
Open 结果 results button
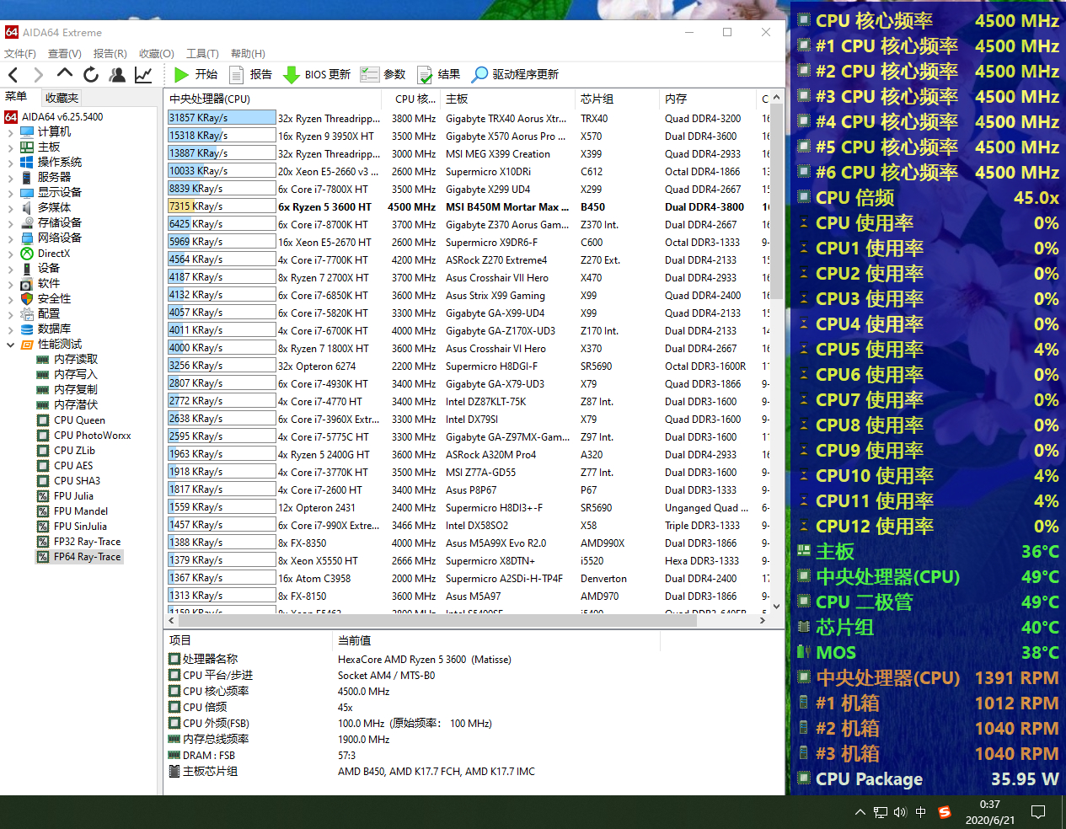tap(438, 75)
